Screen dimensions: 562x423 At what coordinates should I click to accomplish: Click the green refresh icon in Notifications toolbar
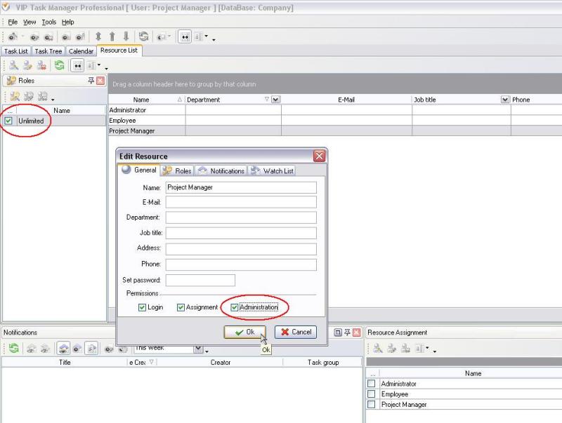pyautogui.click(x=13, y=348)
